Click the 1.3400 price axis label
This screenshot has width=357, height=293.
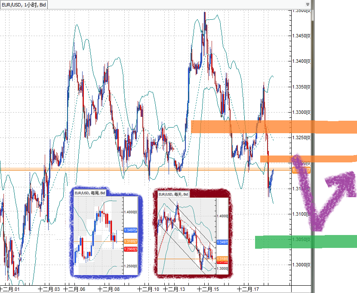click(x=302, y=61)
